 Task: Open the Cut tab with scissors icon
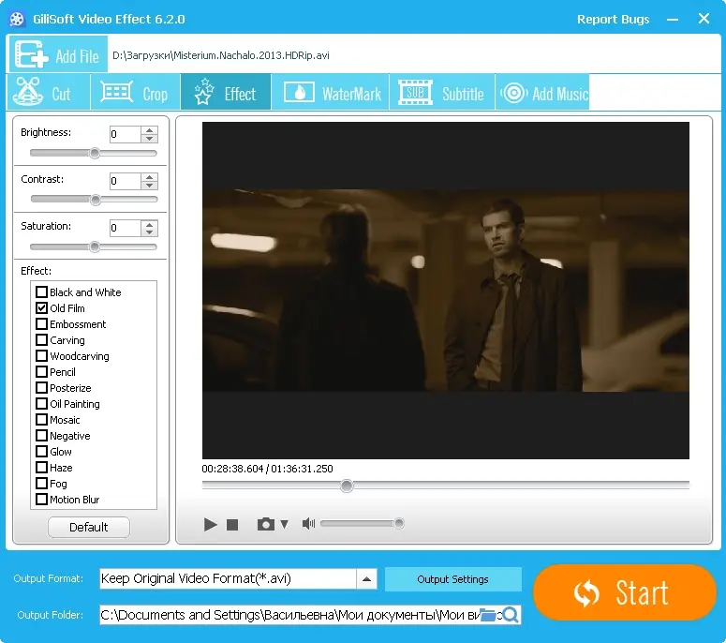pyautogui.click(x=48, y=92)
